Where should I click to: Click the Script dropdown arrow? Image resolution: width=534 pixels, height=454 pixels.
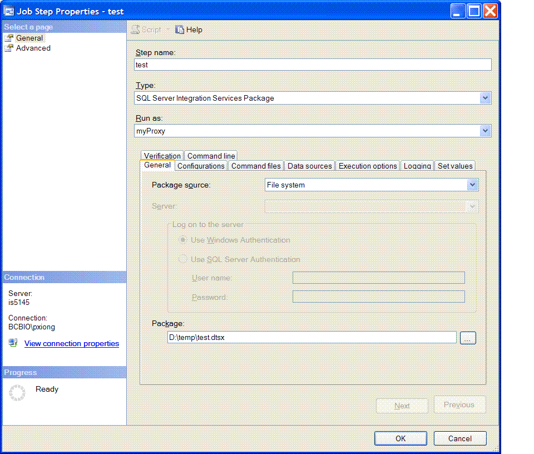(167, 29)
